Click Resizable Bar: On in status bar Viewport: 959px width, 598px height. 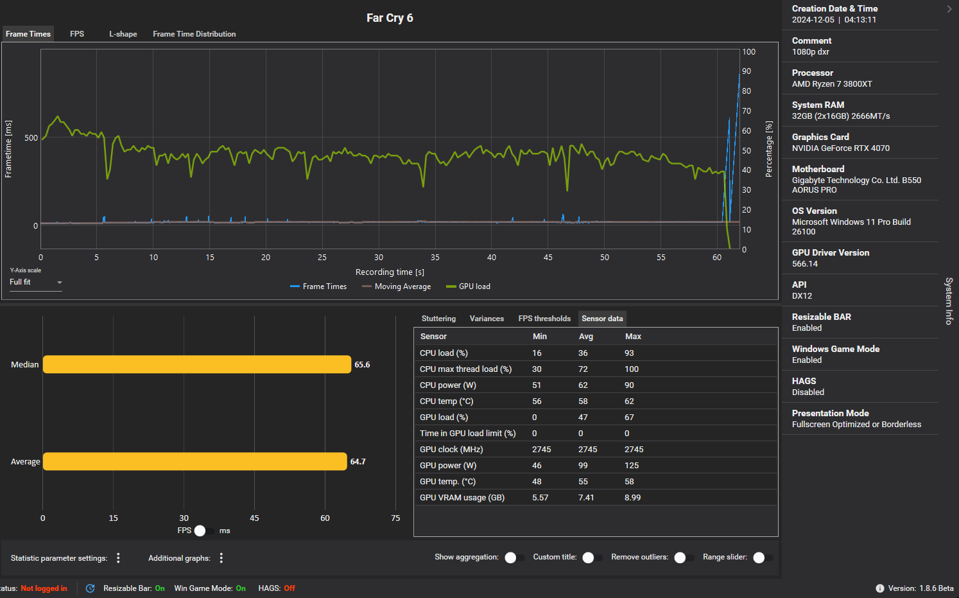pos(134,588)
